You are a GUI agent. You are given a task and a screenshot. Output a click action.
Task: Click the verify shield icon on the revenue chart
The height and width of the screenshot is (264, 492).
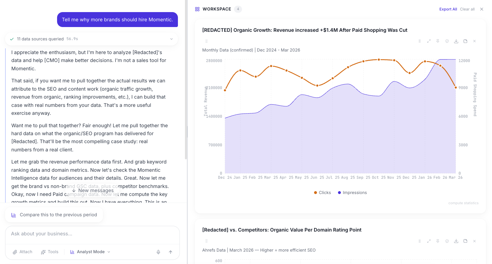pyautogui.click(x=447, y=41)
